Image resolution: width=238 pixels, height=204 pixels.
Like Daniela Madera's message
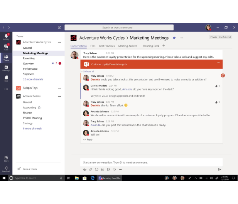tap(217, 86)
